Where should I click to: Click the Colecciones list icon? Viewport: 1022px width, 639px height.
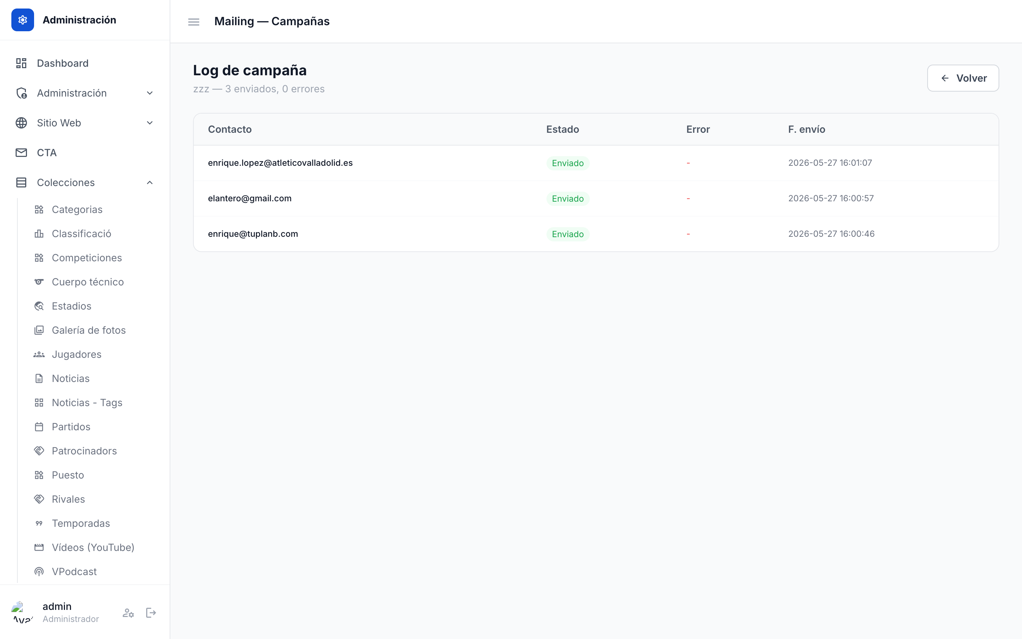click(21, 182)
